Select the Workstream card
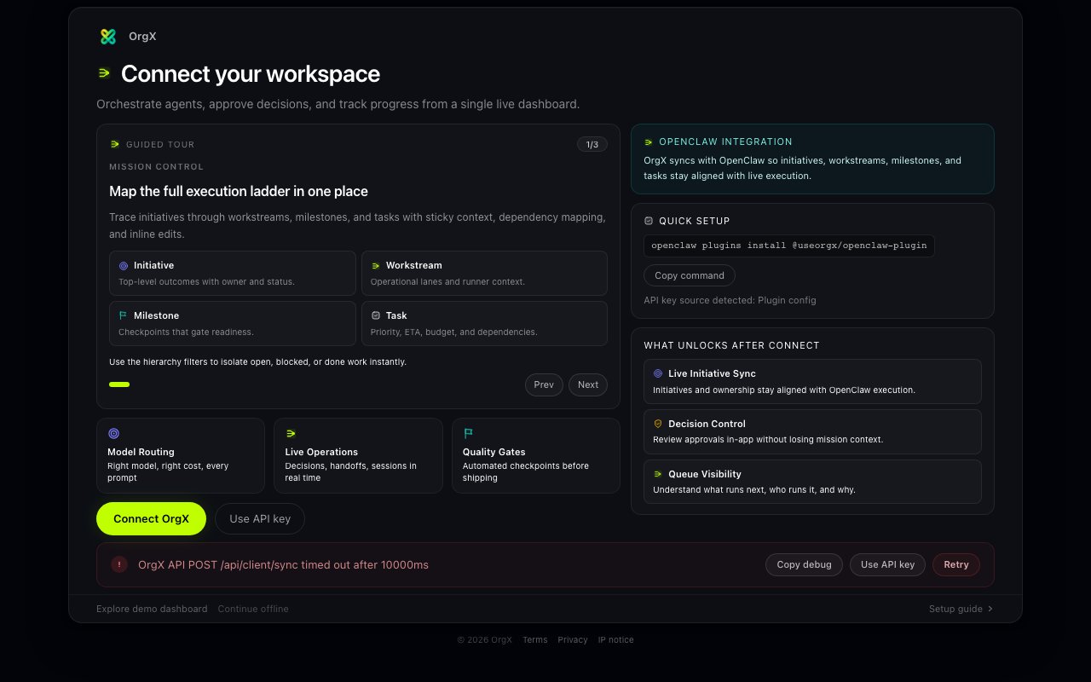Viewport: 1091px width, 682px height. pos(484,273)
